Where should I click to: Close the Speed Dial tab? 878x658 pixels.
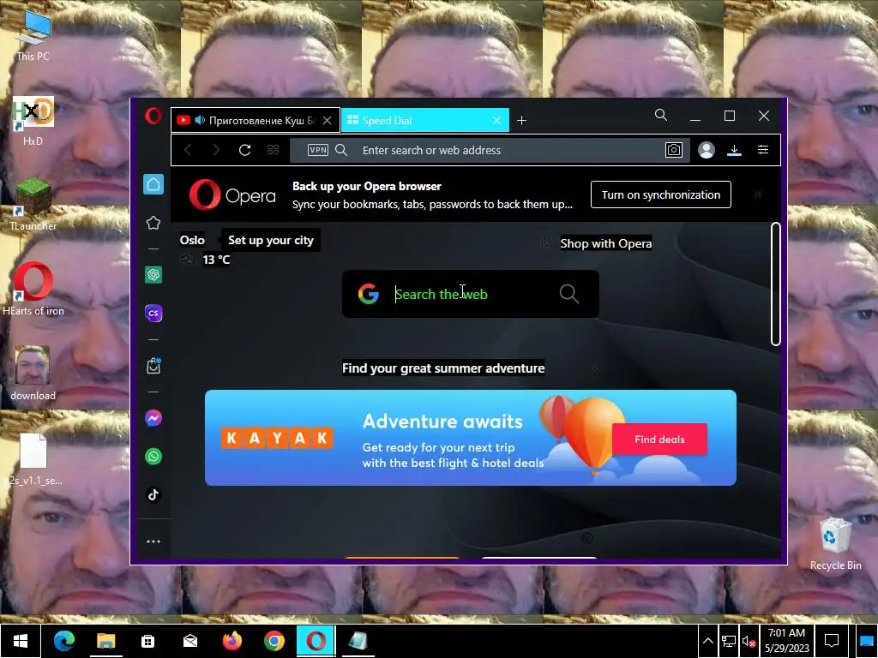point(496,120)
